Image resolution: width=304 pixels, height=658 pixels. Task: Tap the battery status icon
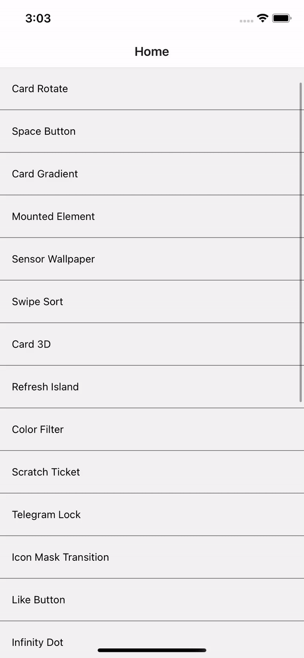click(281, 18)
